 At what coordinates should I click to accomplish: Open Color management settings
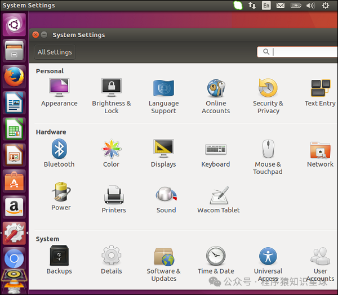pos(111,153)
